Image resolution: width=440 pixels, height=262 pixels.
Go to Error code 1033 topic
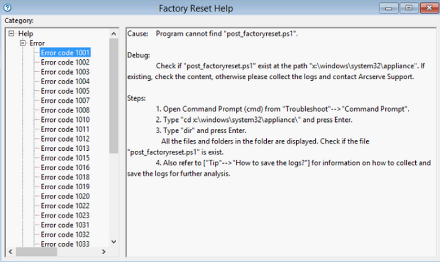coord(65,244)
